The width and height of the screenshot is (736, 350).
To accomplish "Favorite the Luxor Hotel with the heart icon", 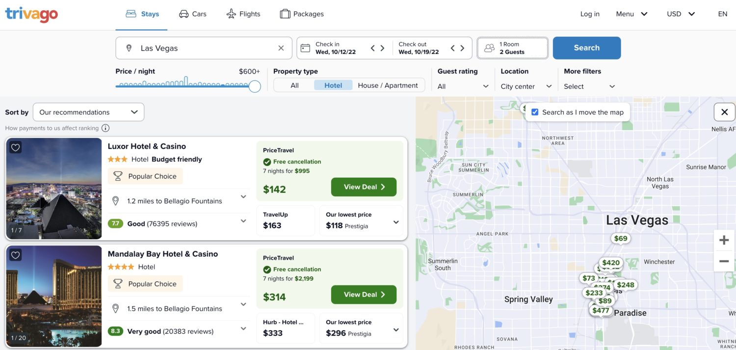I will (15, 147).
